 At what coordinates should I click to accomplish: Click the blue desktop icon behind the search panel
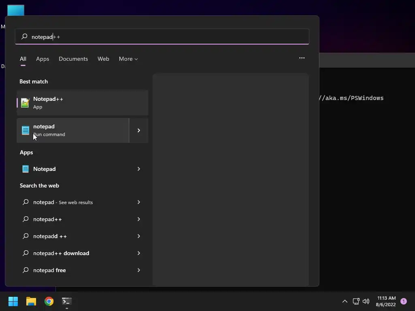coord(16,10)
